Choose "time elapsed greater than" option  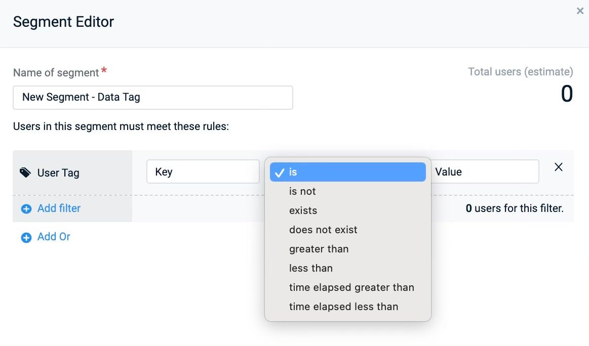[x=348, y=287]
